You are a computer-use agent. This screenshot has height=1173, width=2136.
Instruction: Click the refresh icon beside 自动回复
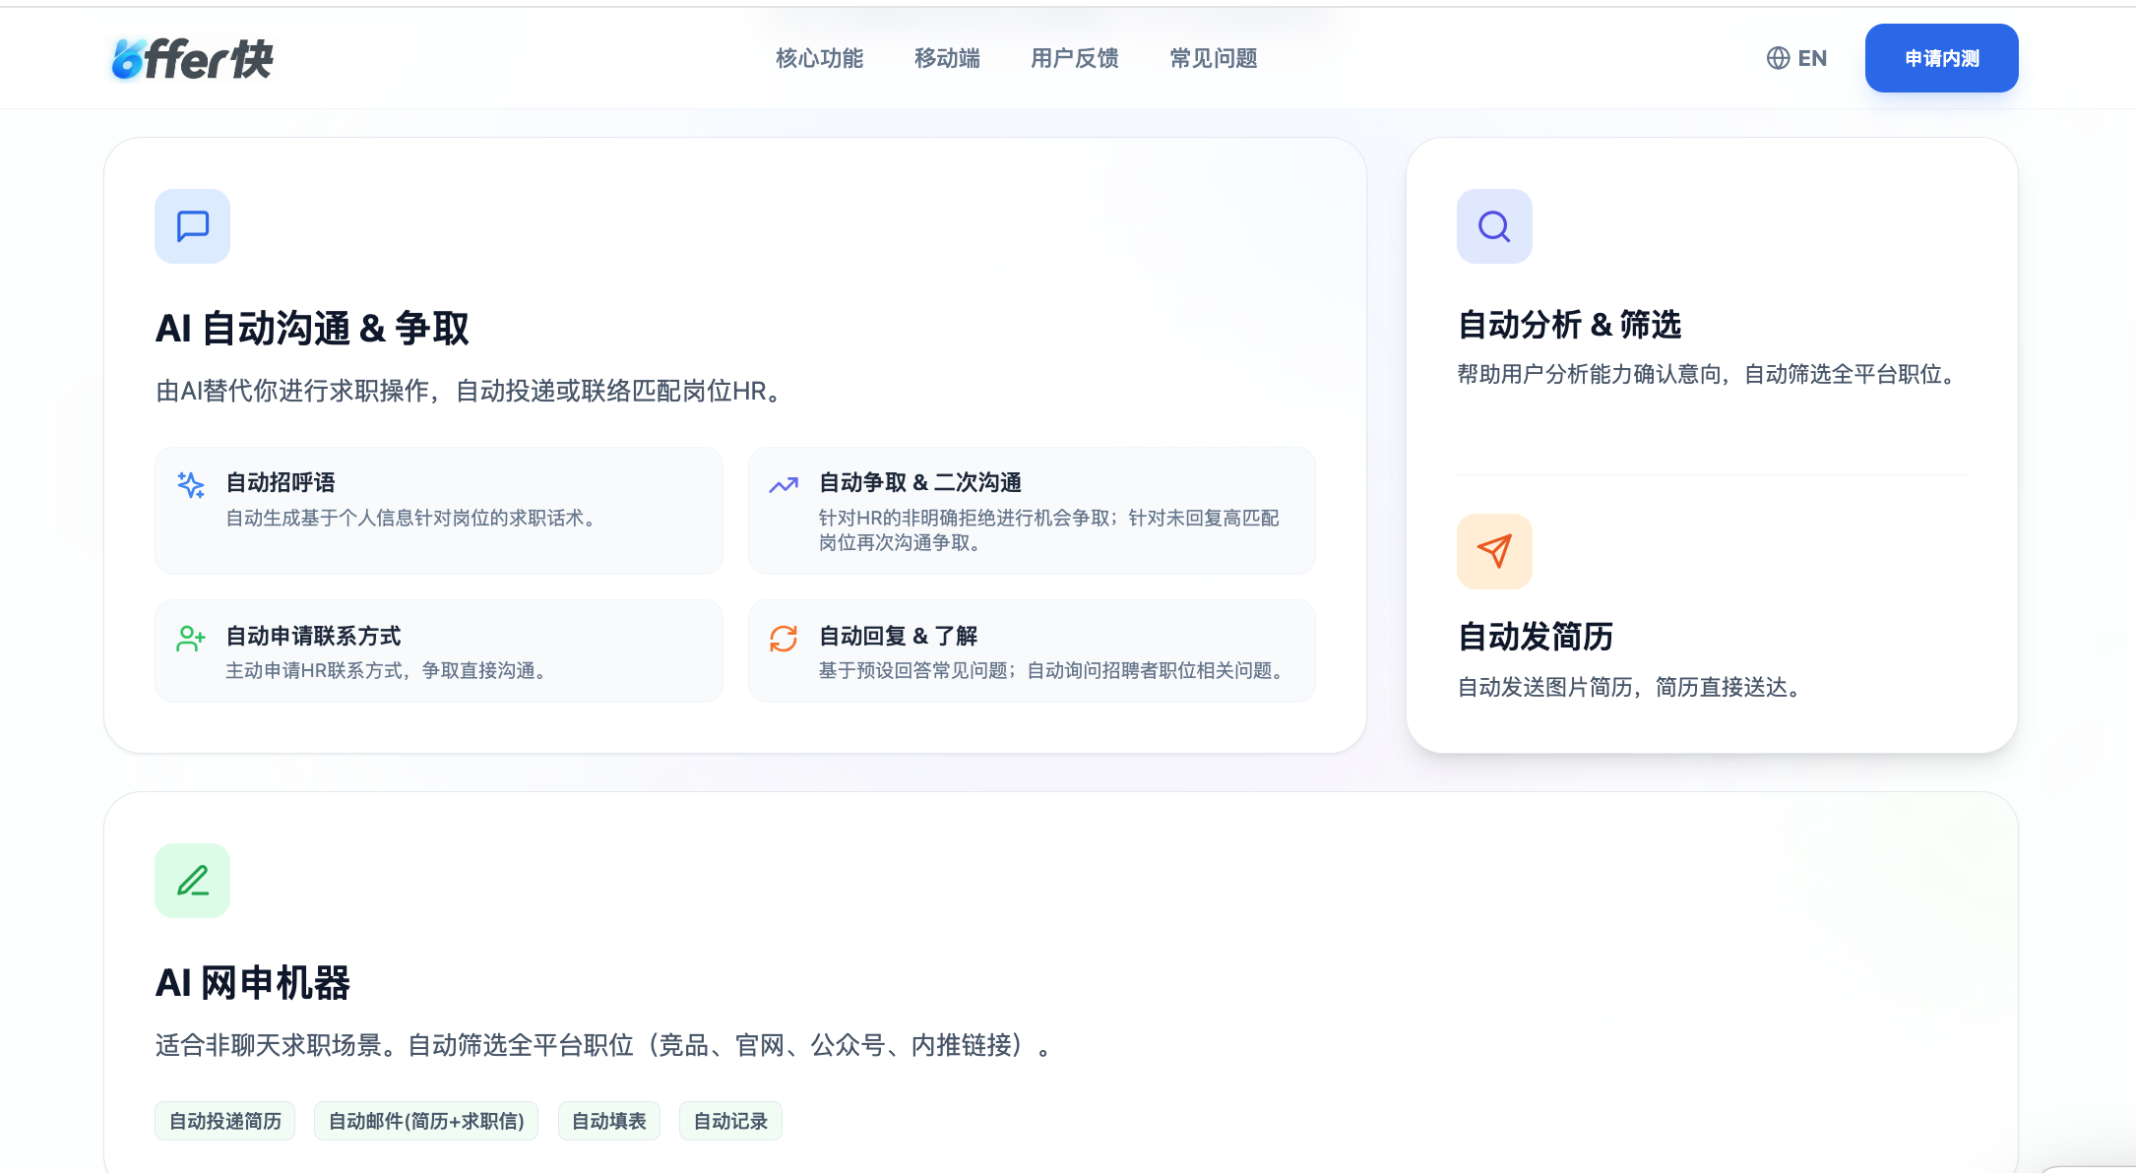coord(784,638)
